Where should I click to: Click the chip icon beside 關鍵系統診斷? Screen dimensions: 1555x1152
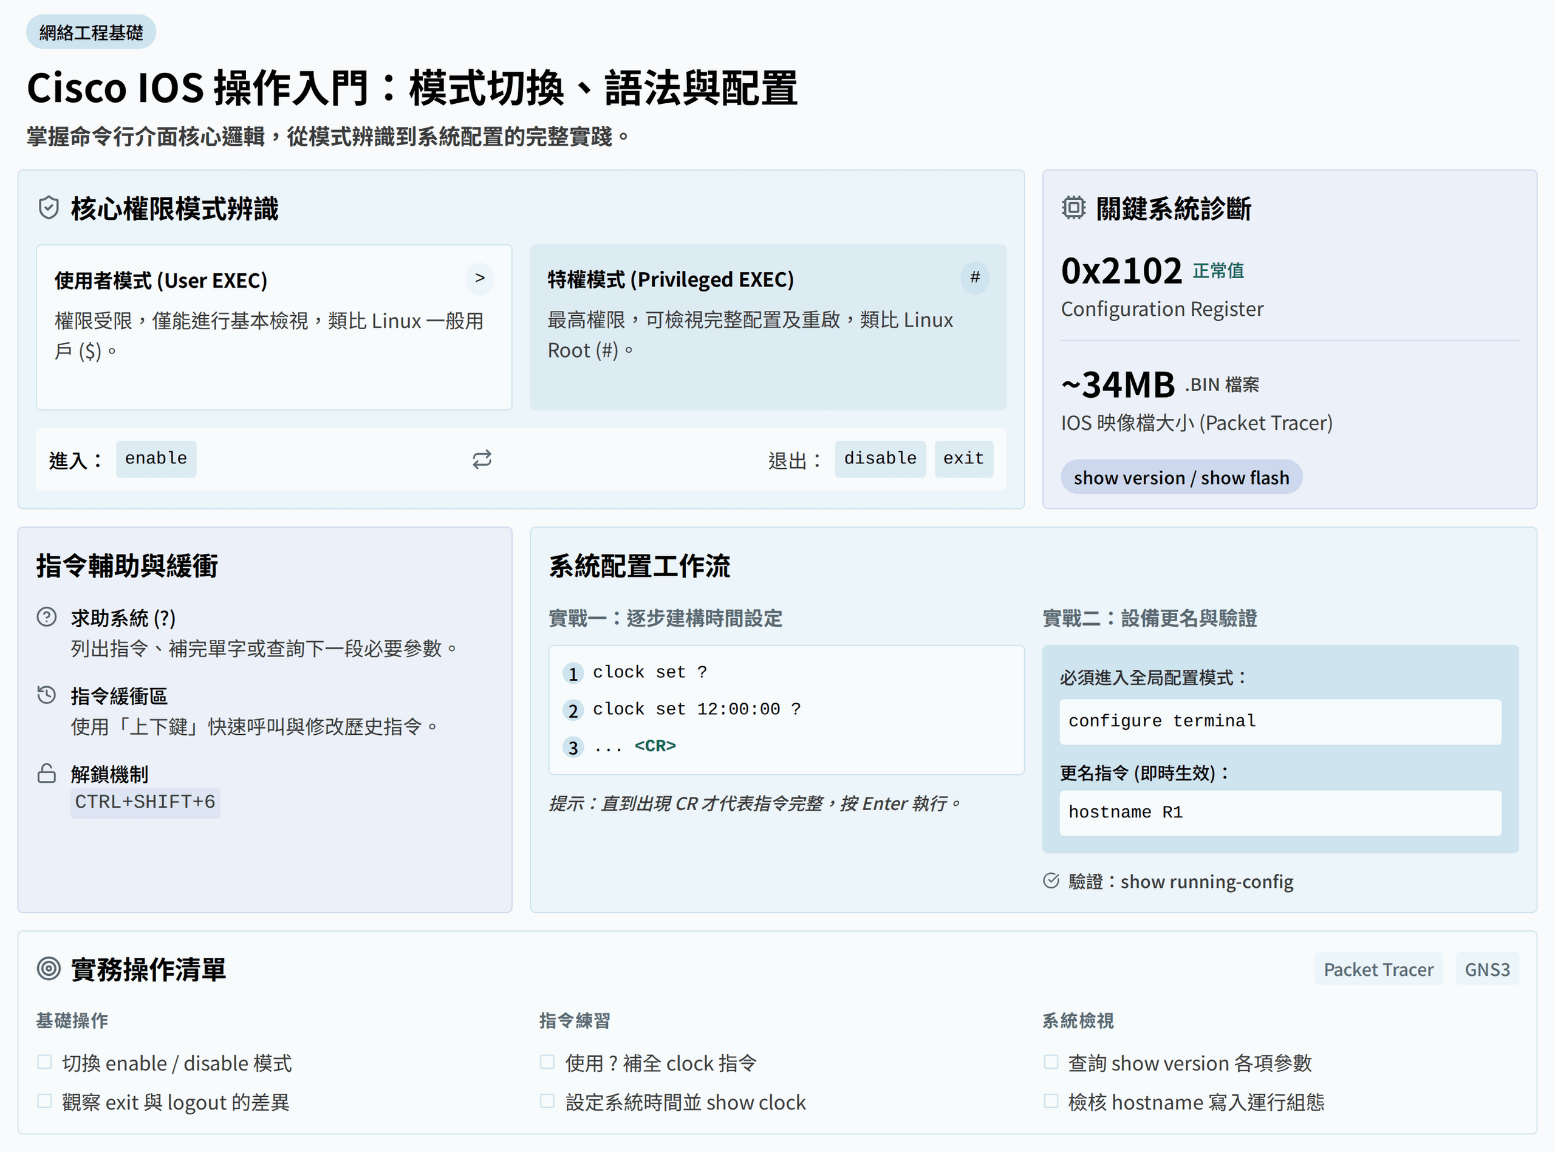point(1073,208)
